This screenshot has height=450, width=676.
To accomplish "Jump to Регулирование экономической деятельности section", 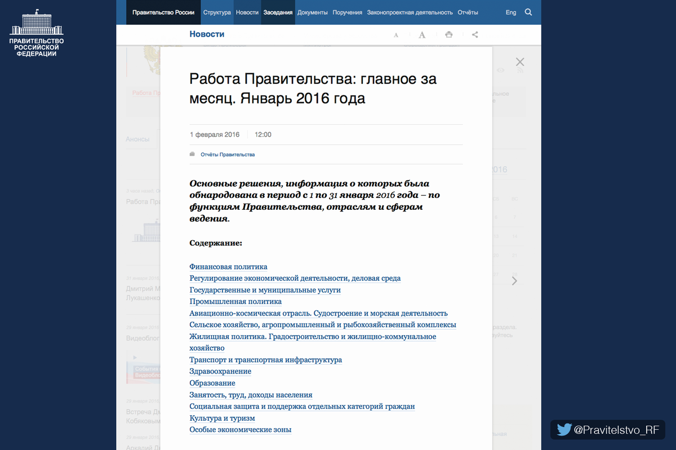I will point(295,278).
